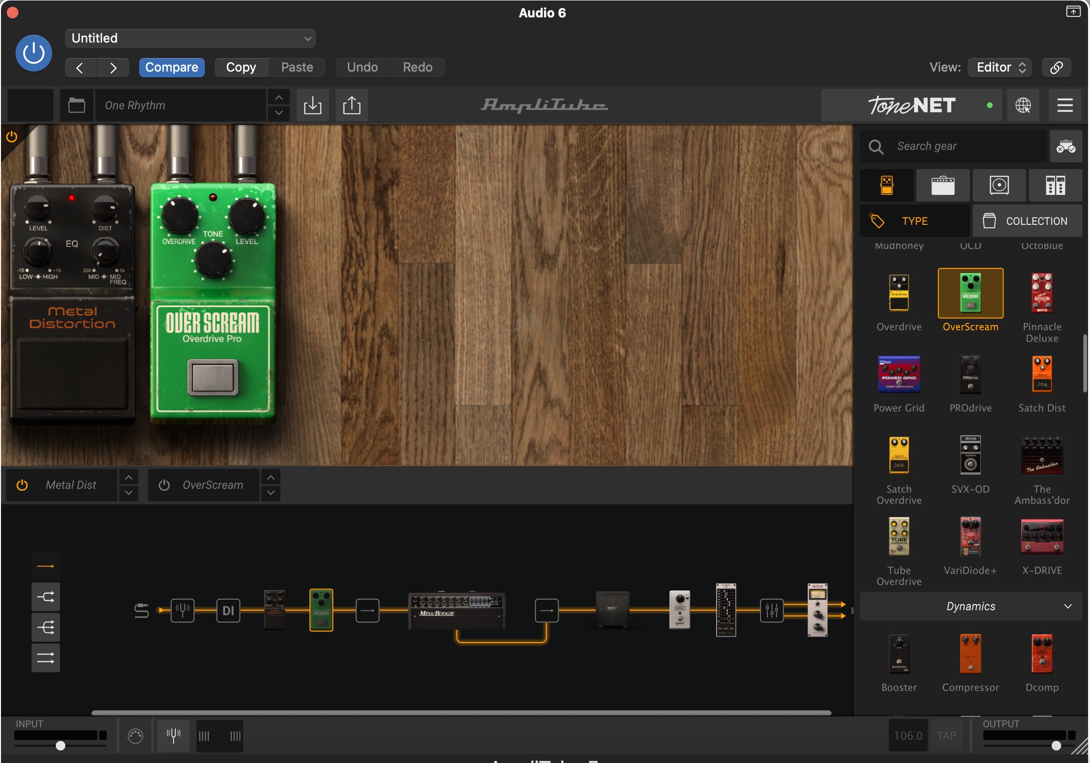1090x763 pixels.
Task: Open the Untitled preset dropdown
Action: 190,39
